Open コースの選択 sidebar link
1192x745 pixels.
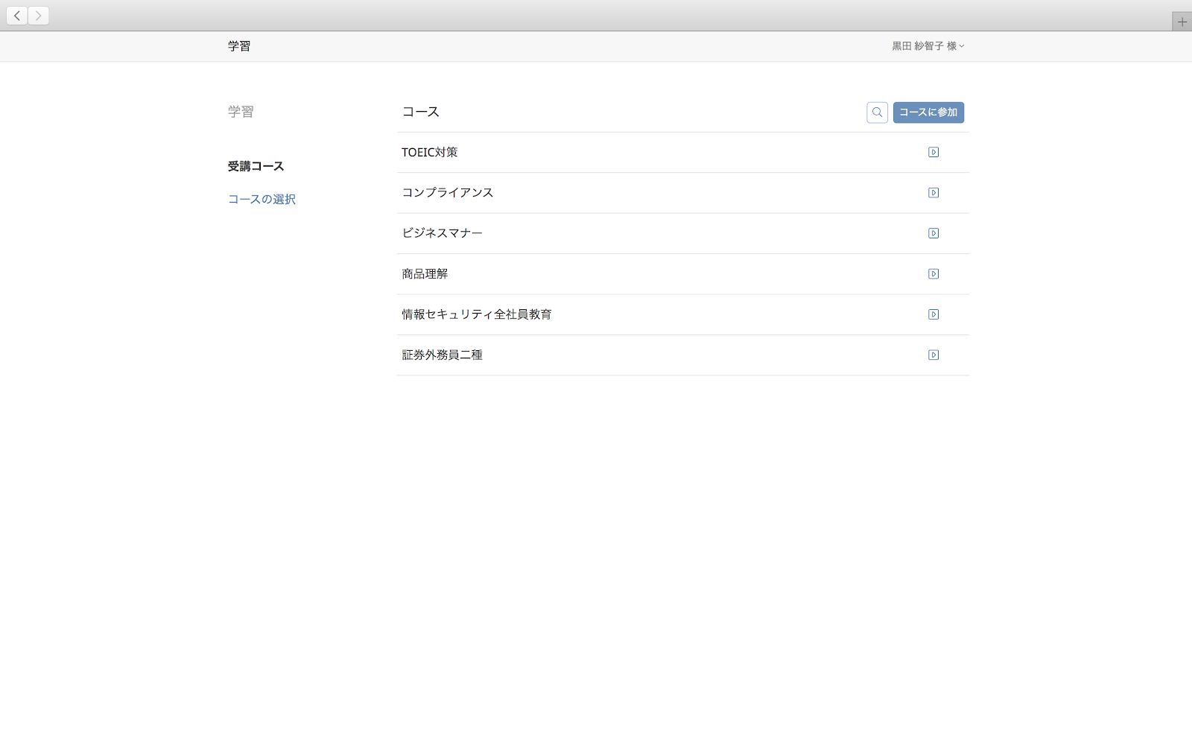click(261, 200)
